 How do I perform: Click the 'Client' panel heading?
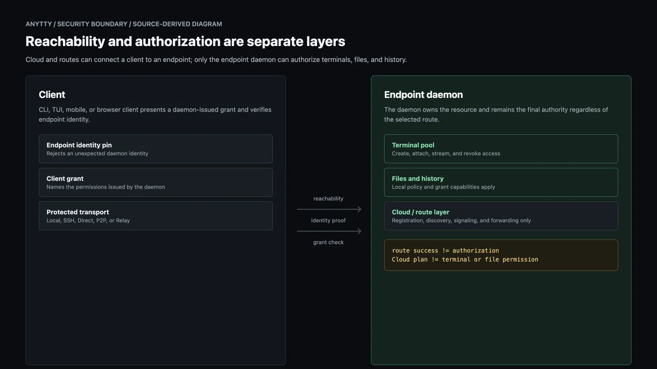(x=52, y=95)
